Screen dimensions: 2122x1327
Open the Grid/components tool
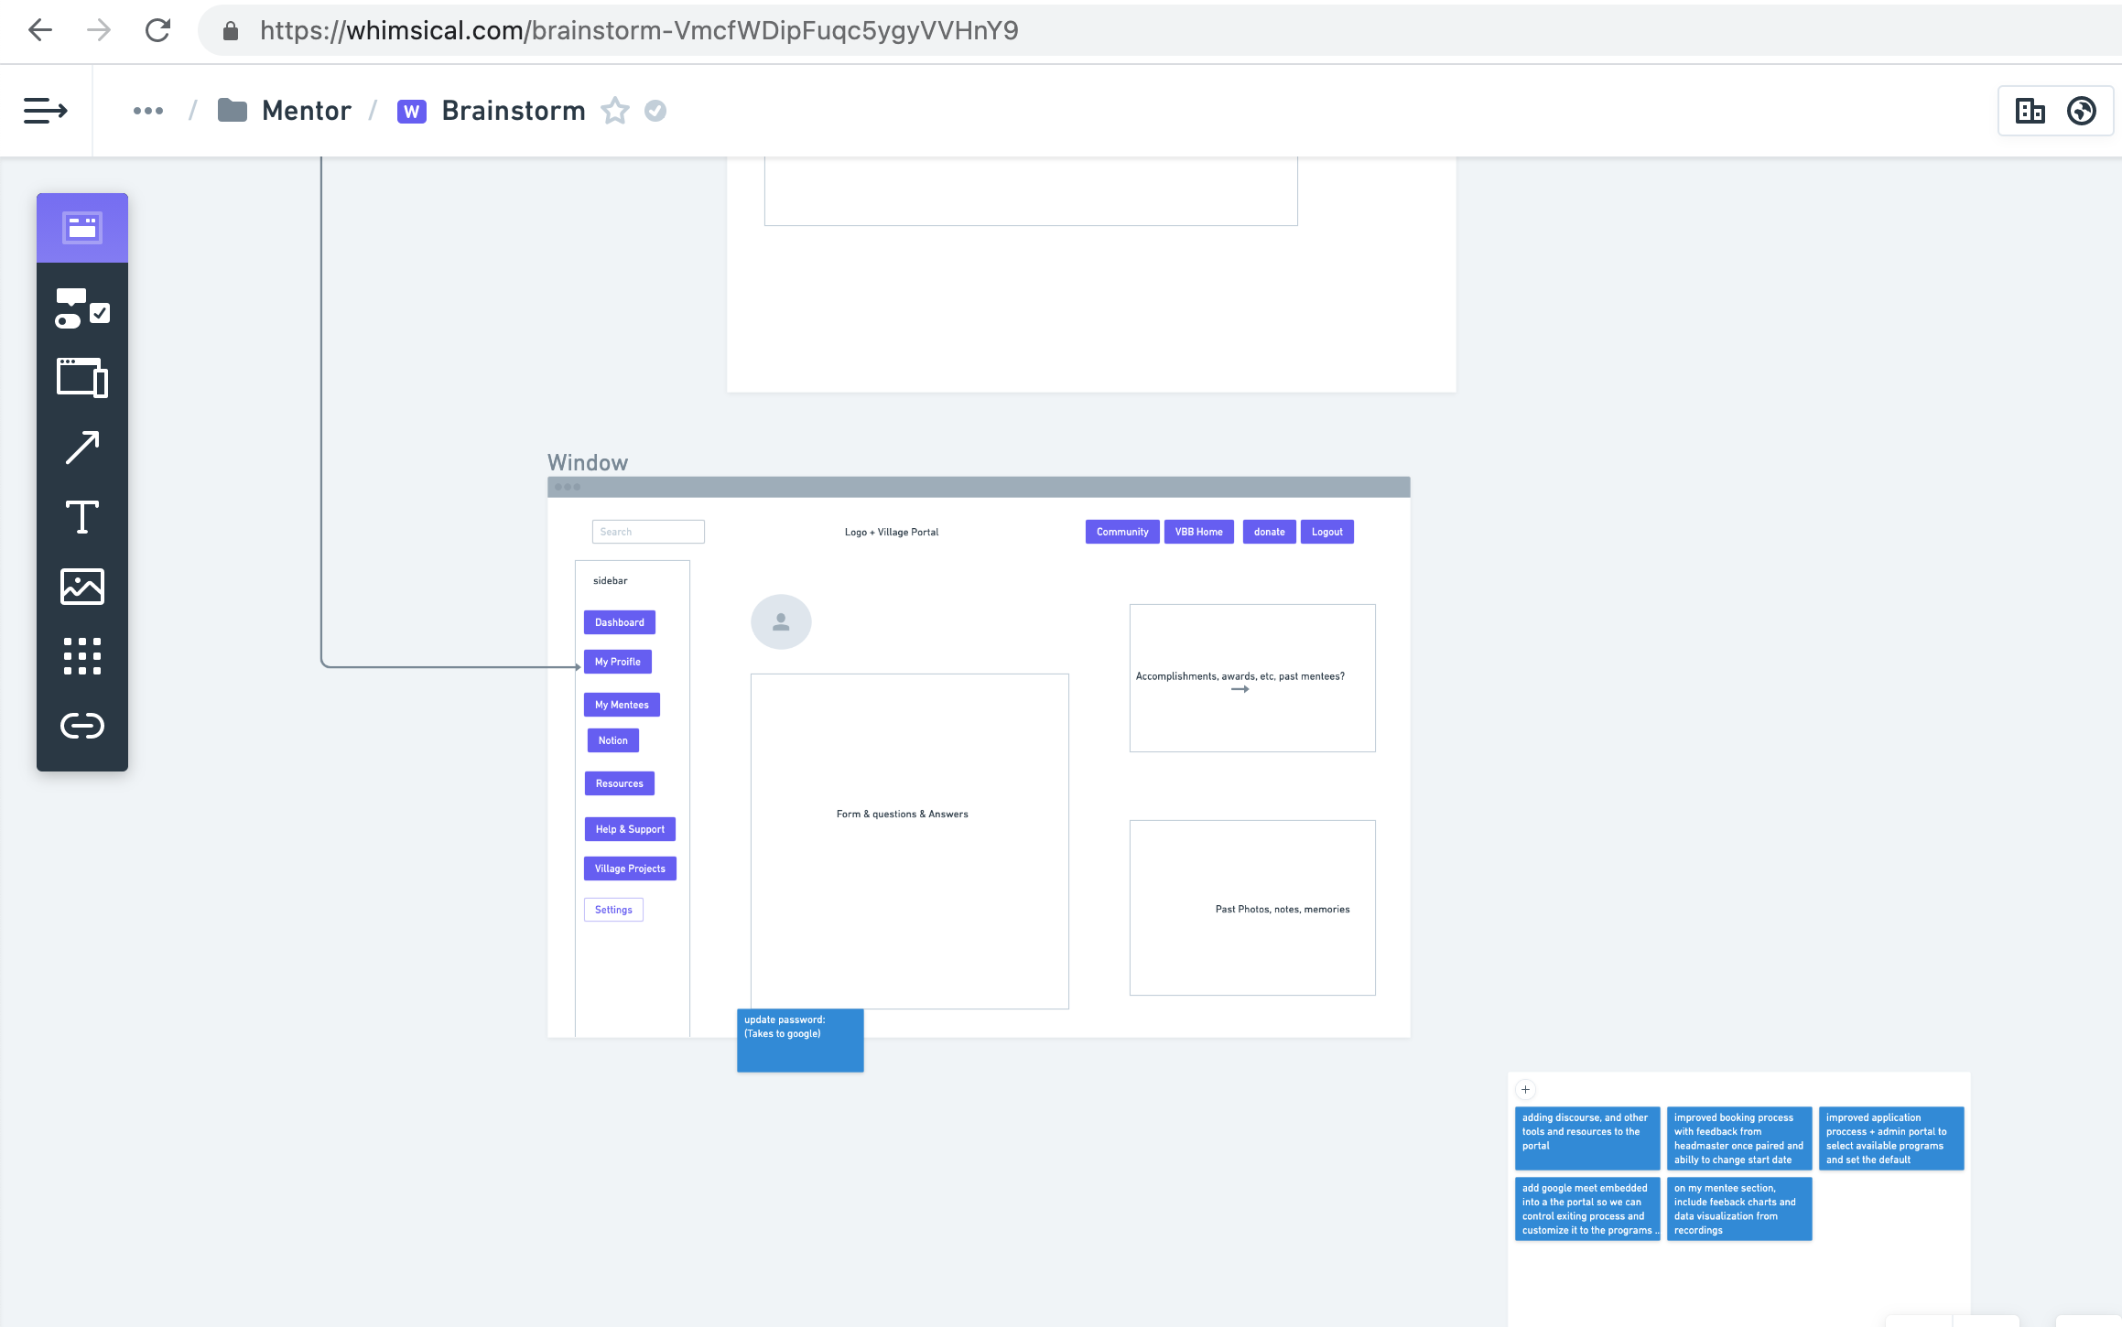coord(81,656)
